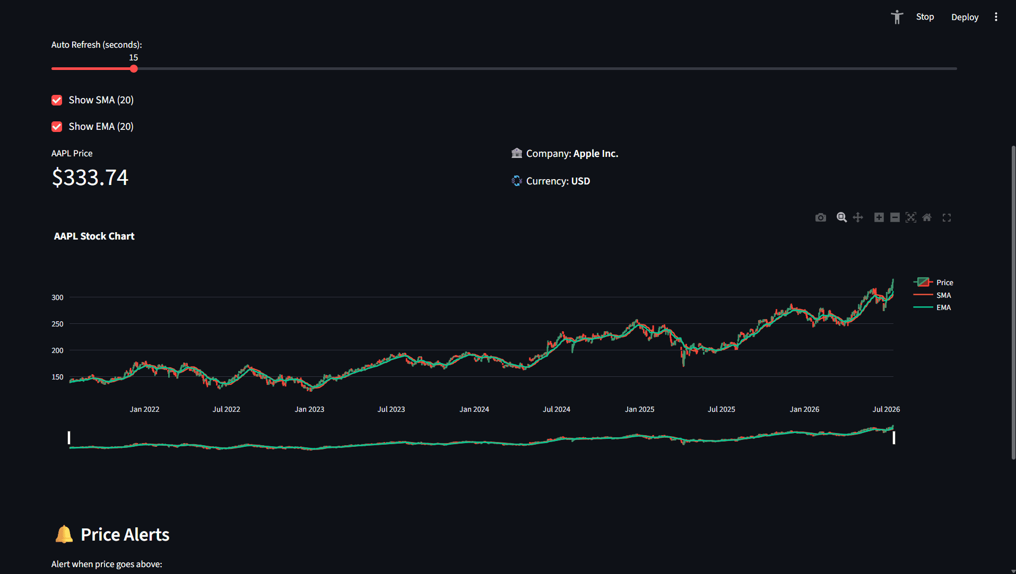Click the Auto Refresh slider track midpoint
This screenshot has height=574, width=1016.
click(504, 69)
